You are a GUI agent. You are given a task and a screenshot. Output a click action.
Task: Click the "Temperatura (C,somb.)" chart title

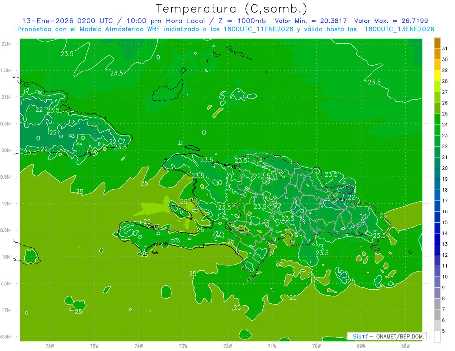point(232,9)
